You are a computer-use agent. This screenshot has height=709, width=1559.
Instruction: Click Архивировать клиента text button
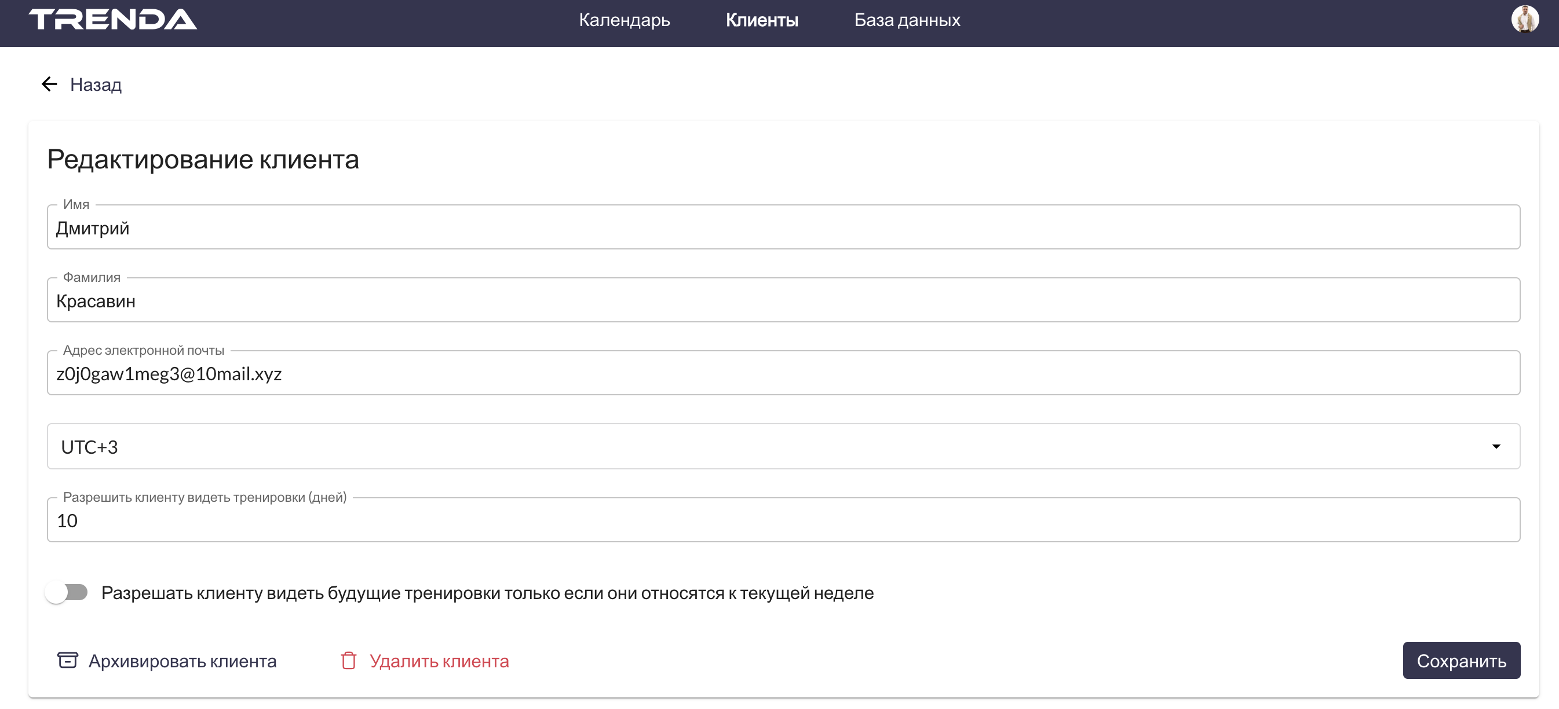182,660
